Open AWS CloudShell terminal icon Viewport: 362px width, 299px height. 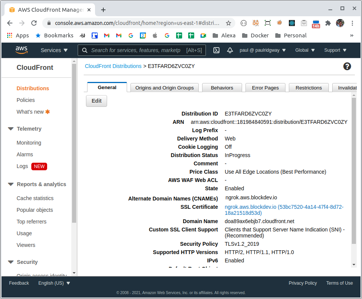pos(216,50)
